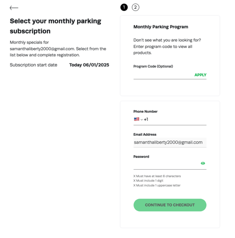
Task: Focus the phone number entry field
Action: coord(177,119)
